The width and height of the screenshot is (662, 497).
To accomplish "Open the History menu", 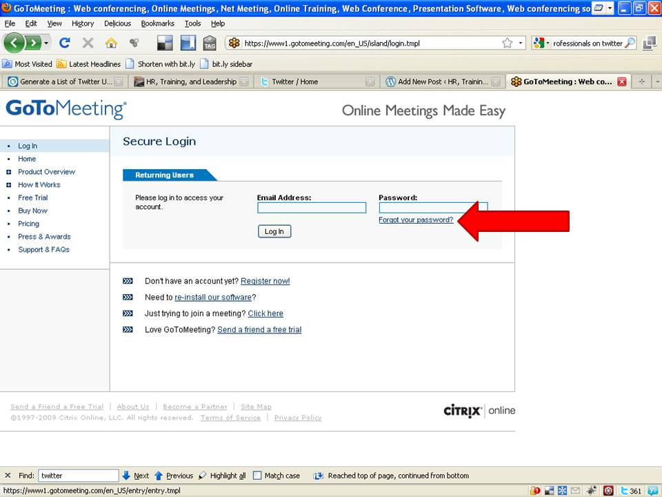I will tap(83, 23).
